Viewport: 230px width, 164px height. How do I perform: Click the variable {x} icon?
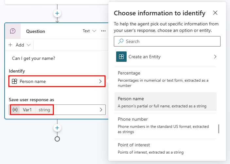[x=15, y=110]
